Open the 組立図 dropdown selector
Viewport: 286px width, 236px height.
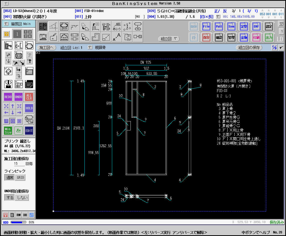pyautogui.click(x=169, y=39)
